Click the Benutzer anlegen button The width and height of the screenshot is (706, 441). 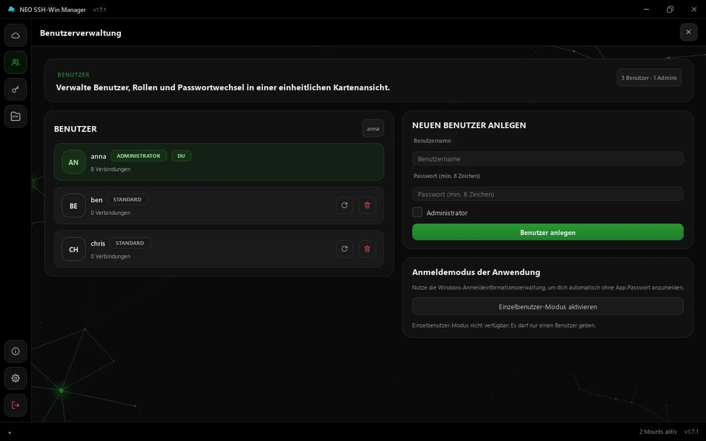[x=548, y=232]
